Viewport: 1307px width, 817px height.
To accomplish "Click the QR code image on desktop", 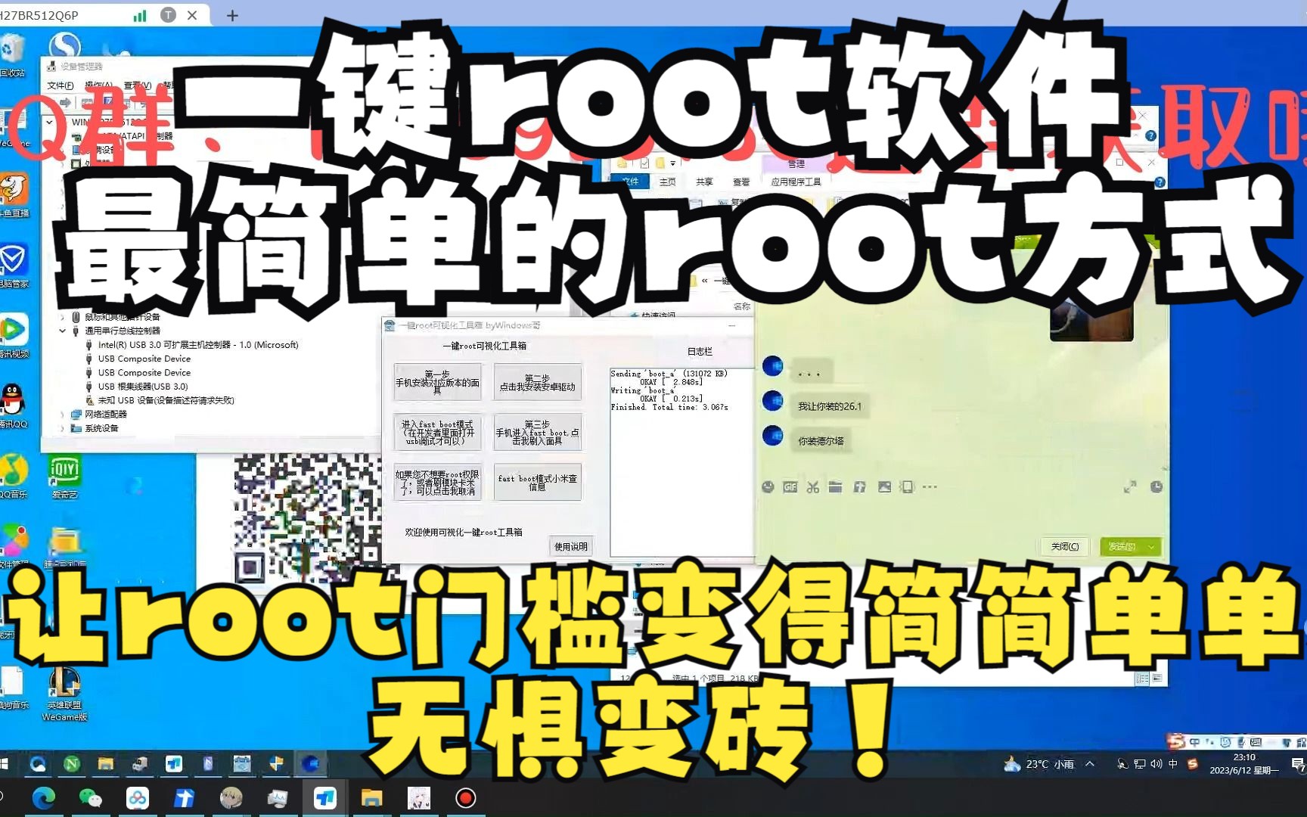I will 307,518.
